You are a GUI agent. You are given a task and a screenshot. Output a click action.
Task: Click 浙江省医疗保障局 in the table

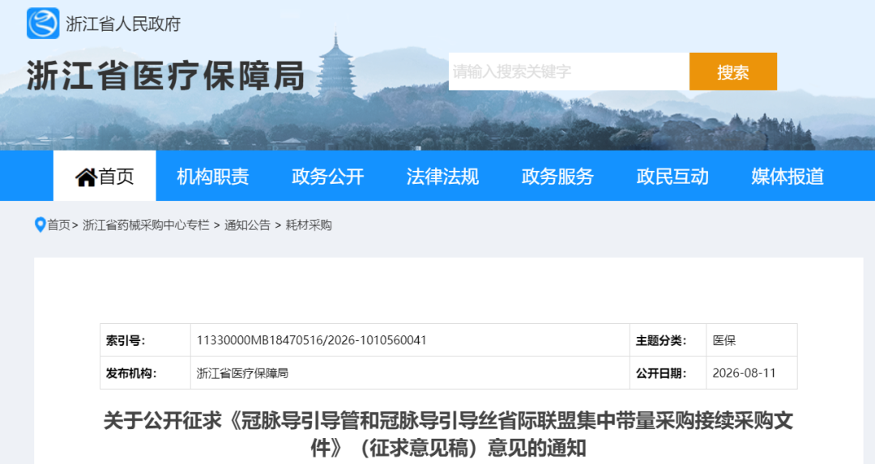pyautogui.click(x=242, y=373)
